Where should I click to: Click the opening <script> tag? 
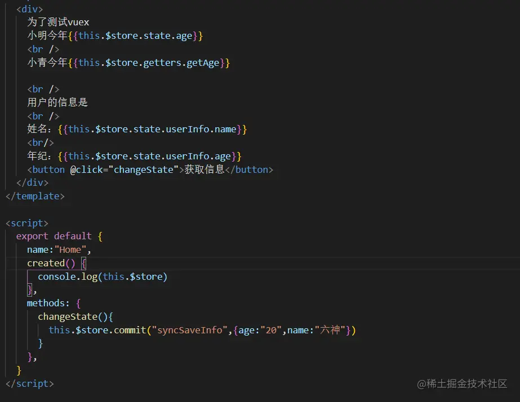[27, 223]
